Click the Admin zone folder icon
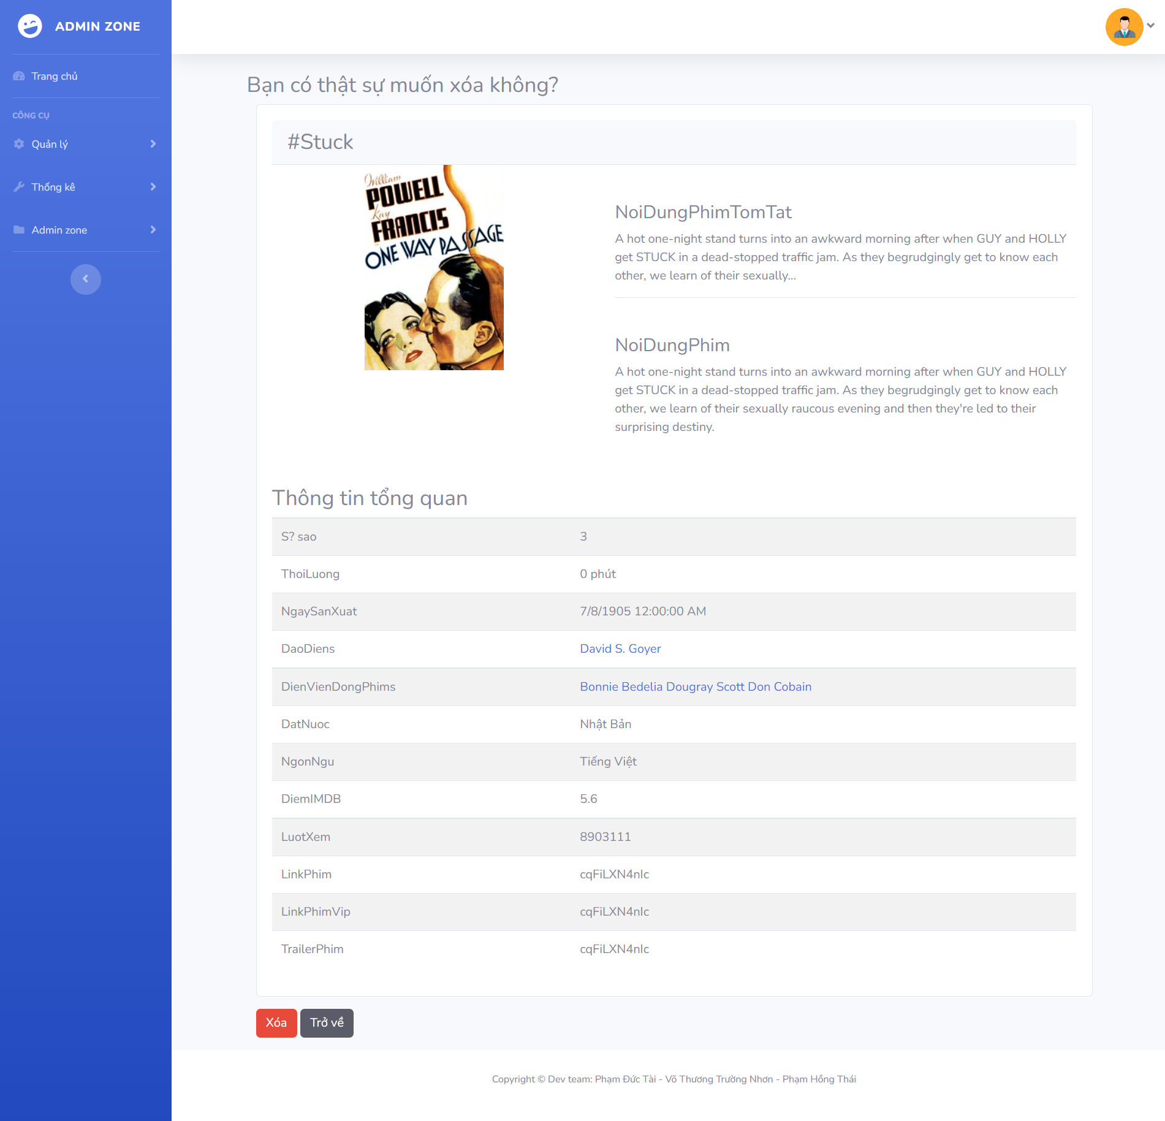The image size is (1165, 1121). coord(19,230)
